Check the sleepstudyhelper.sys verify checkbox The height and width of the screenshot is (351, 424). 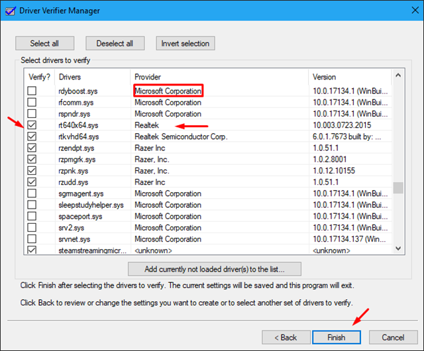(x=32, y=205)
